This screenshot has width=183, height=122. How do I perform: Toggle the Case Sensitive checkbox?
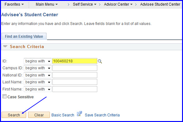coord(5,96)
